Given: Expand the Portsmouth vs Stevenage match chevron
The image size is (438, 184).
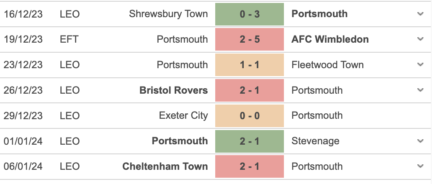Looking at the screenshot, I should [420, 141].
